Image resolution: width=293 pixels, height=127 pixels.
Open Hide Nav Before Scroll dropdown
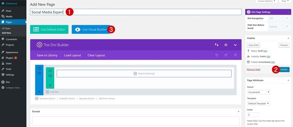point(279,27)
